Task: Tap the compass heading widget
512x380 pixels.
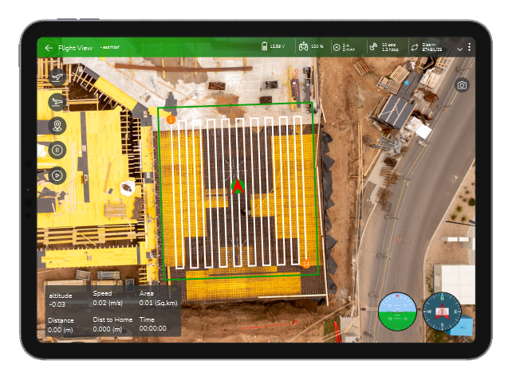Action: 442,311
